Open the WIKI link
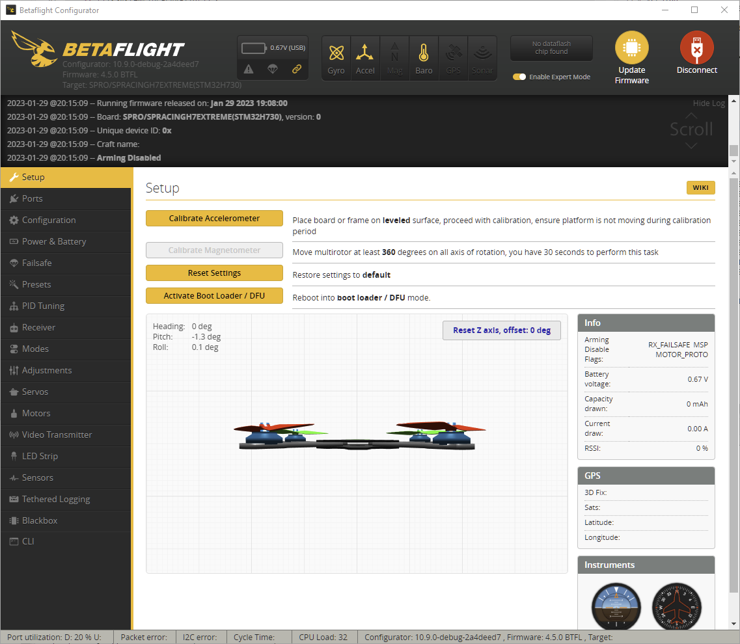 pyautogui.click(x=700, y=188)
